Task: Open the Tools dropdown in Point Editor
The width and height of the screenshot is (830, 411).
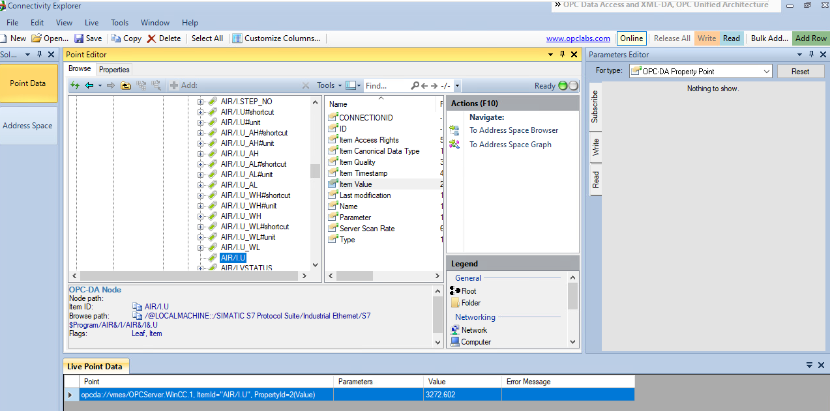Action: pyautogui.click(x=329, y=85)
